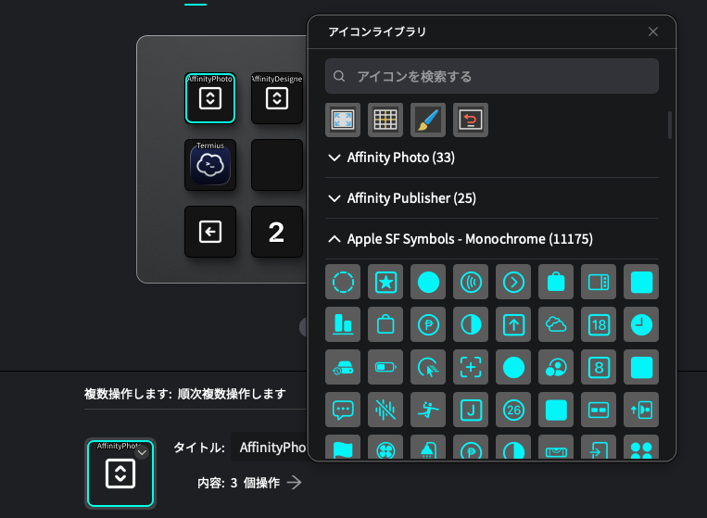Pick the circled chevron right icon
This screenshot has height=518, width=707.
tap(513, 282)
